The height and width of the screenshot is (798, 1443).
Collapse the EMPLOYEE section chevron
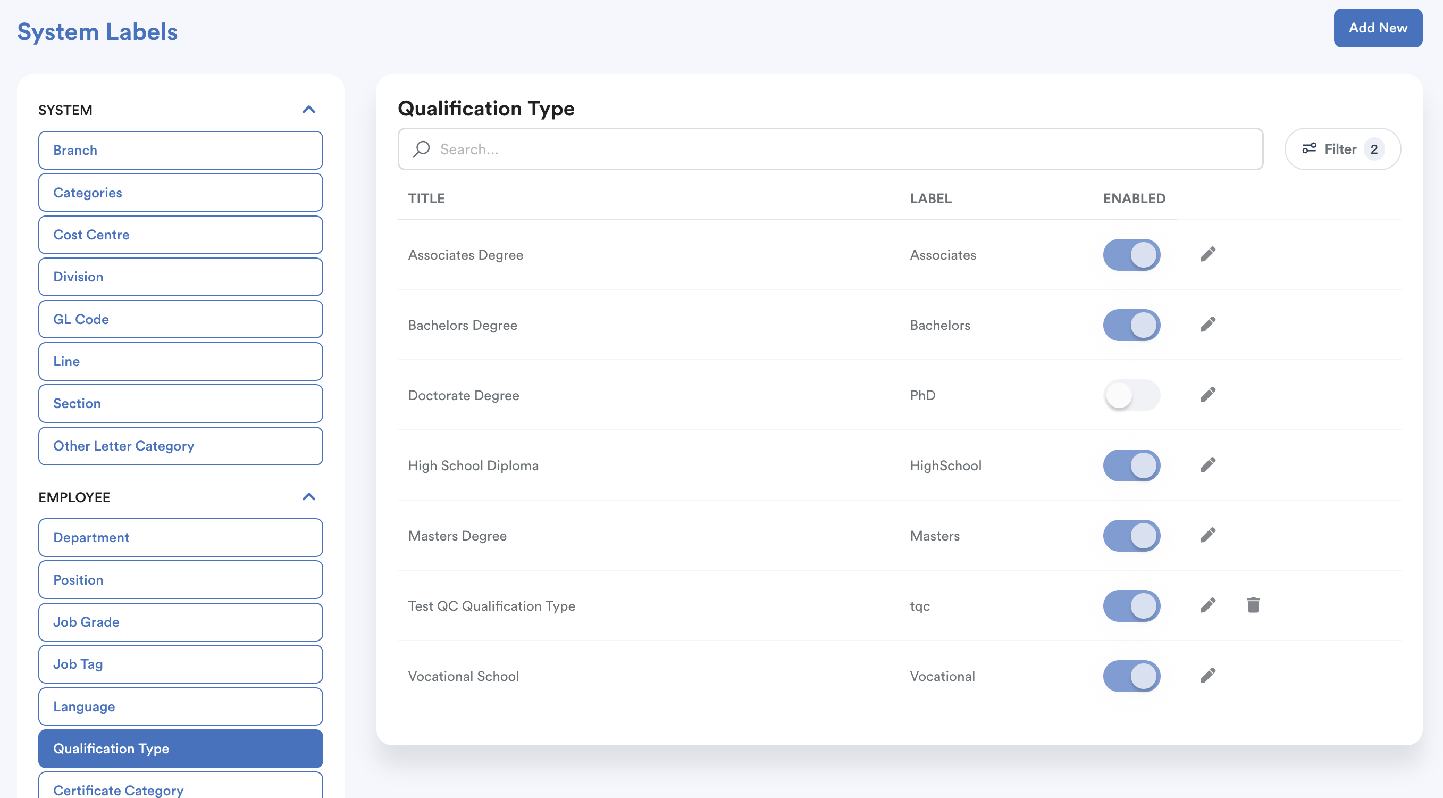tap(309, 497)
